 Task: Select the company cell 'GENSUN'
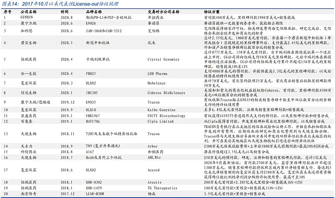coord(27,17)
